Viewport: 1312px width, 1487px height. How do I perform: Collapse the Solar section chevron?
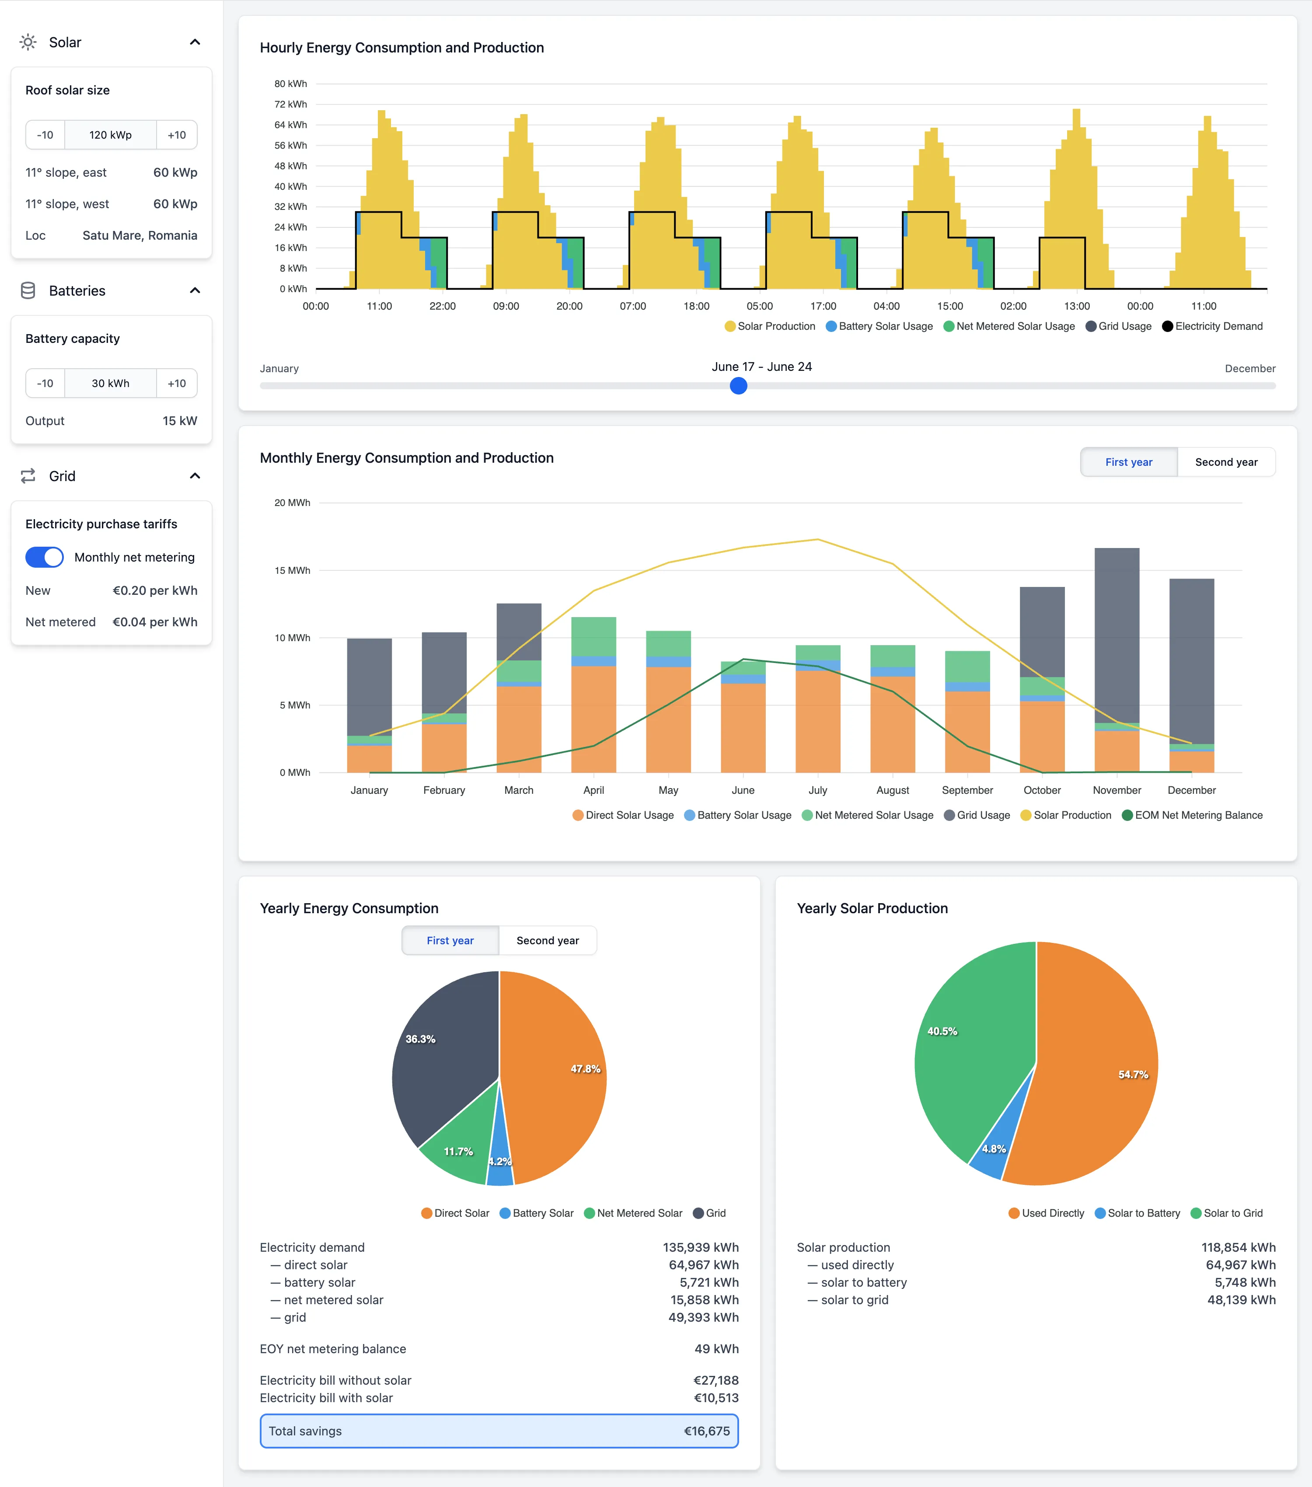[x=195, y=42]
